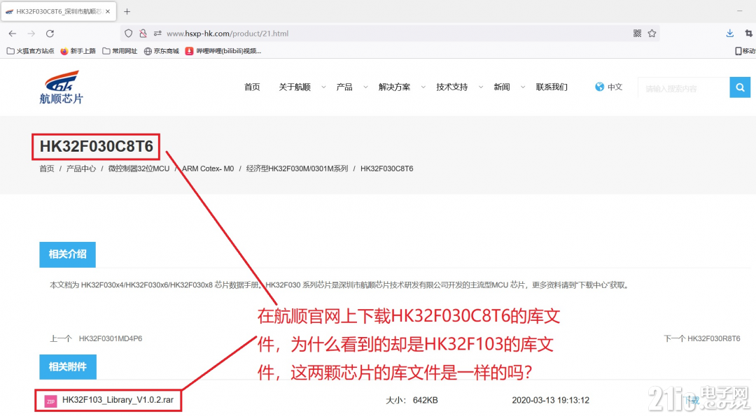The width and height of the screenshot is (756, 416).
Task: Reload the current page
Action: [x=50, y=34]
